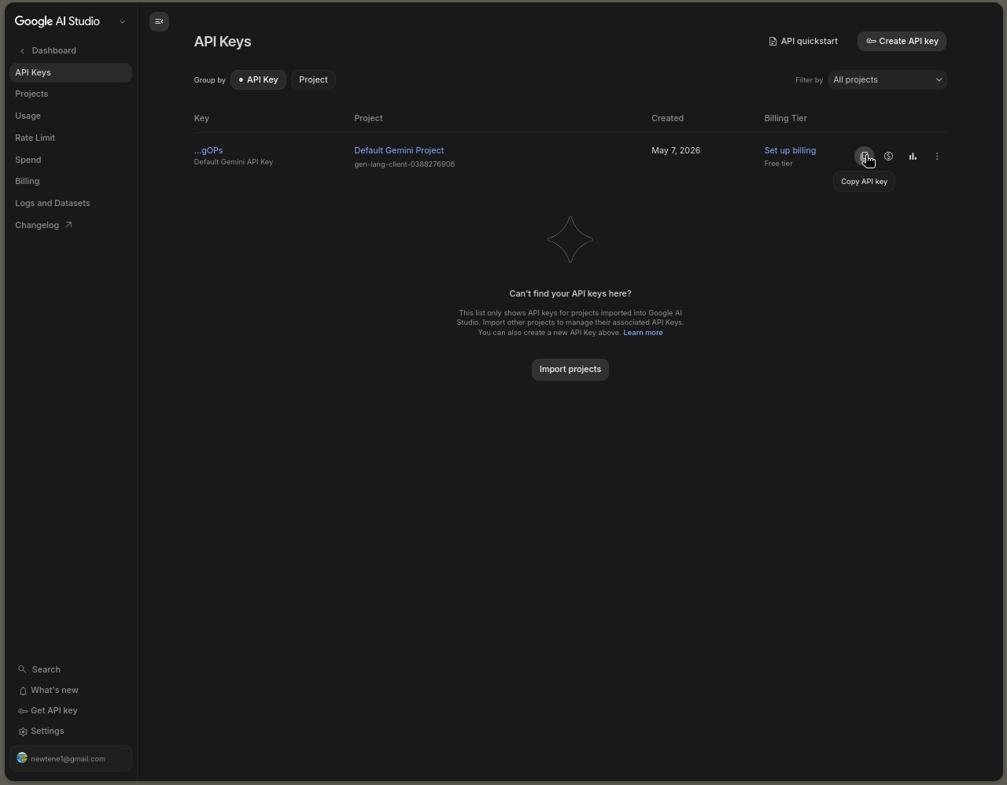This screenshot has width=1007, height=785.
Task: Expand the Google AI Studio chevron menu
Action: pos(122,22)
